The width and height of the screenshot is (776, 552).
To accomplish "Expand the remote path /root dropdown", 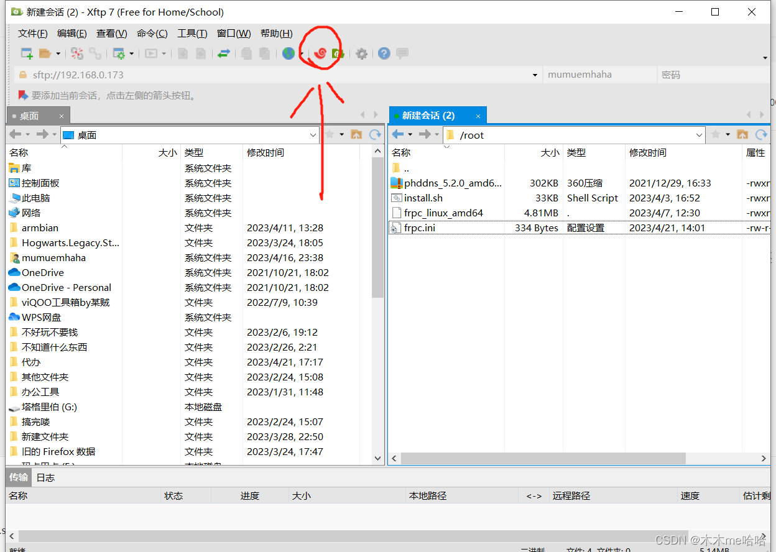I will [700, 135].
